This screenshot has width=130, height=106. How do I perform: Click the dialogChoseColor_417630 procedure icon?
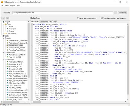[x=8, y=97]
